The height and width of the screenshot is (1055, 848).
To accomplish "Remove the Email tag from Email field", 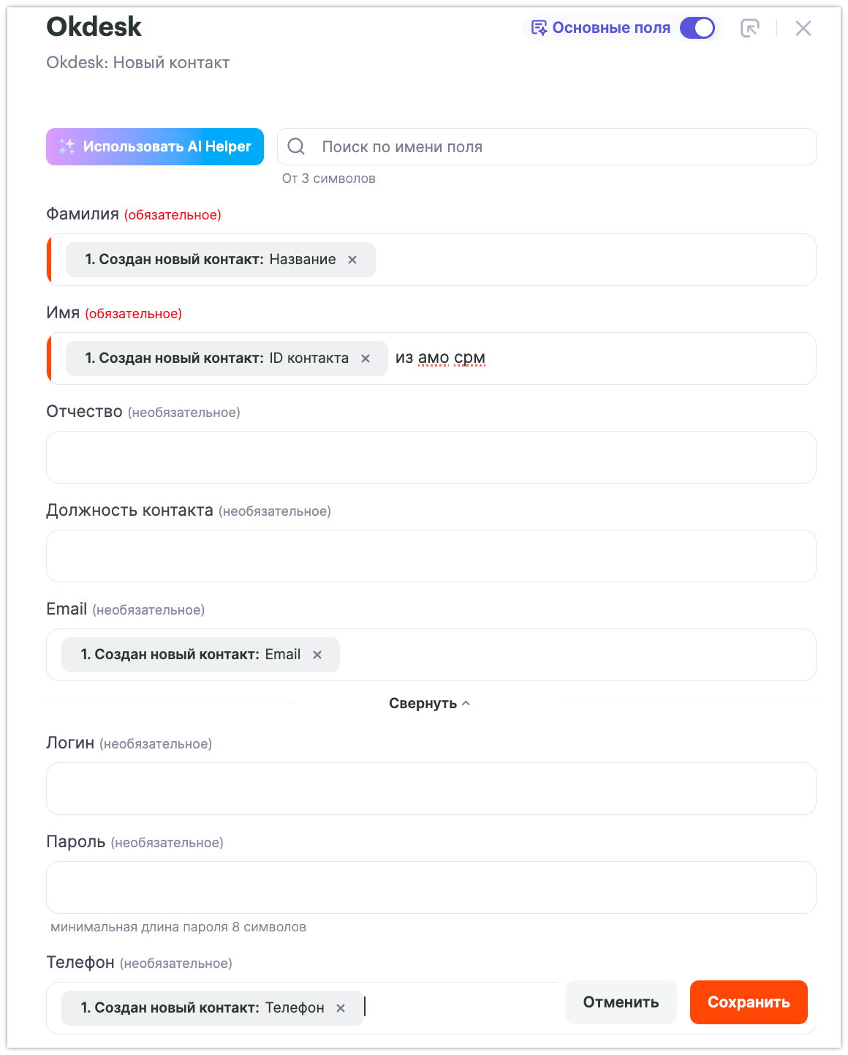I will pyautogui.click(x=317, y=655).
